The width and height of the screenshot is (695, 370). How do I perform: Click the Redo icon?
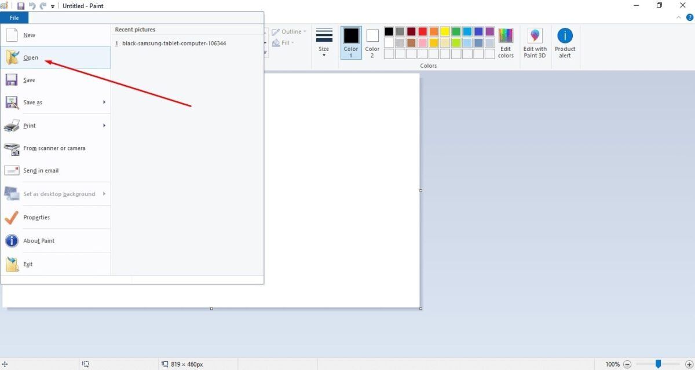(42, 6)
